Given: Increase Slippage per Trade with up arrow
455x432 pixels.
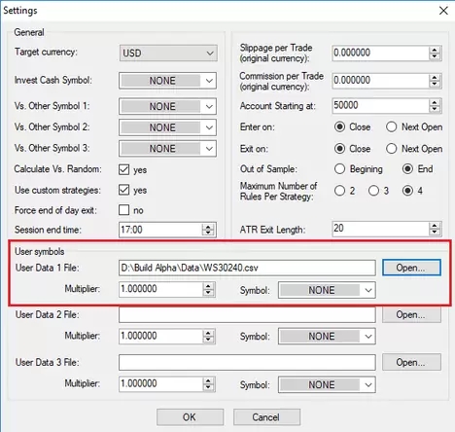Looking at the screenshot, I should click(x=435, y=50).
